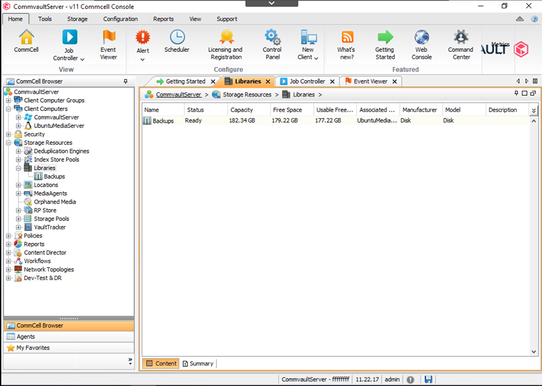Close the Libraries tab
Viewport: 542px width, 386px height.
[x=268, y=82]
